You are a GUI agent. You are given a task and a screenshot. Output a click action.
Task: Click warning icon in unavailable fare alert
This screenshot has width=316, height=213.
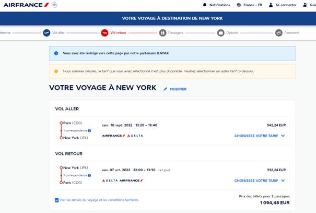[56, 71]
